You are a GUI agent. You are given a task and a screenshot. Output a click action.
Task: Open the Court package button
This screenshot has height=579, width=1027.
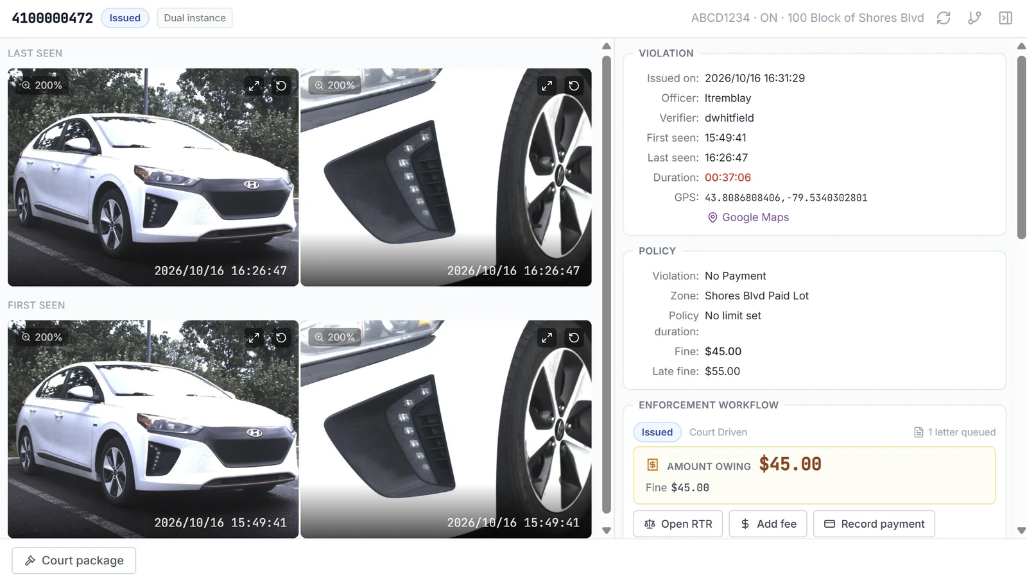[74, 560]
